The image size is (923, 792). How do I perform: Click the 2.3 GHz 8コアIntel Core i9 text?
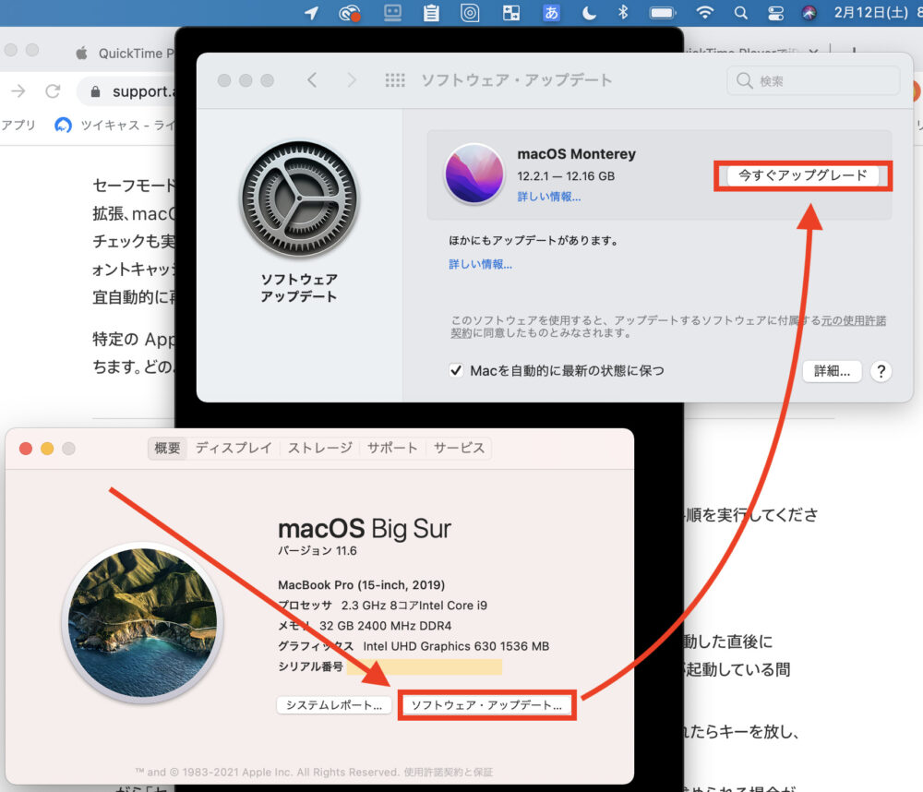[x=414, y=606]
